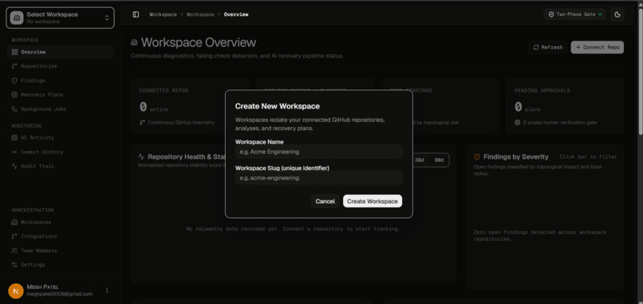Open Audit Trail in the sidebar
643x304 pixels.
[x=61, y=166]
